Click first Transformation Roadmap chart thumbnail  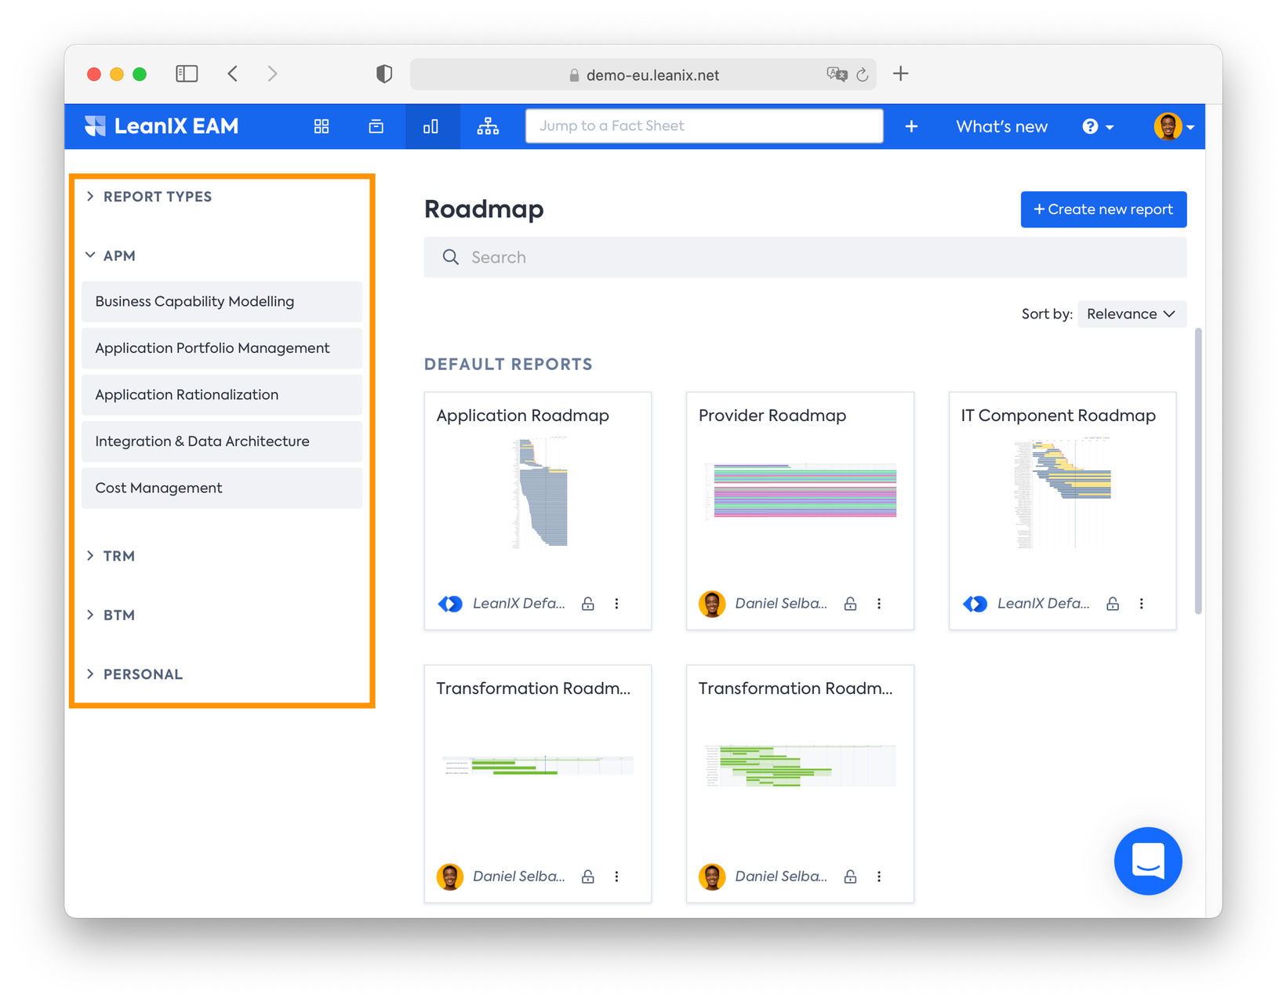click(x=538, y=765)
